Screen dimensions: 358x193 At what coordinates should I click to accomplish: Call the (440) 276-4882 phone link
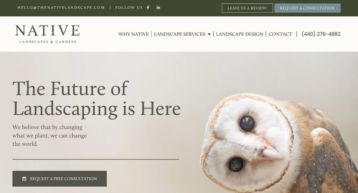click(321, 34)
